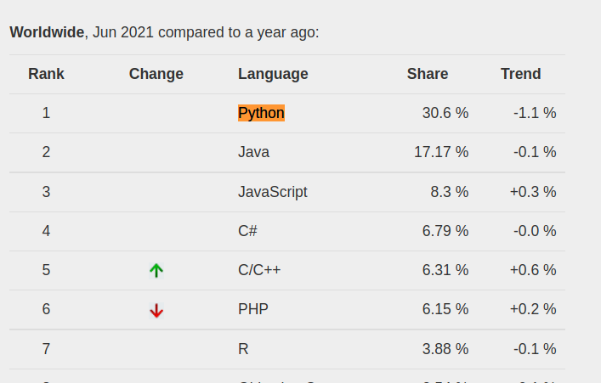The height and width of the screenshot is (383, 601).
Task: Click the Rank column header
Action: click(46, 74)
